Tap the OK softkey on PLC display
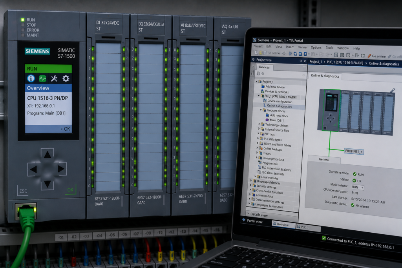 tap(65, 129)
